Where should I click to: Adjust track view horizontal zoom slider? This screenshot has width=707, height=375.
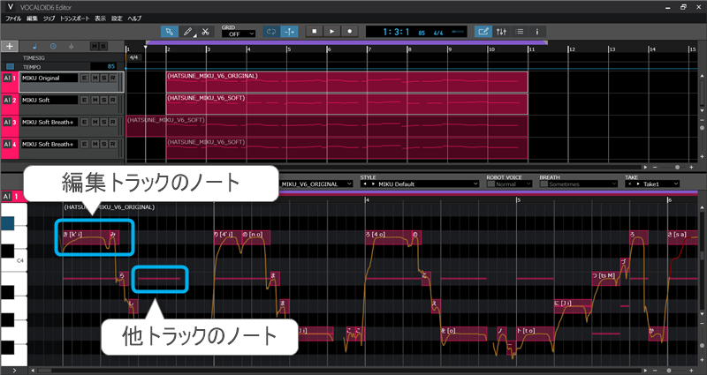pos(677,167)
